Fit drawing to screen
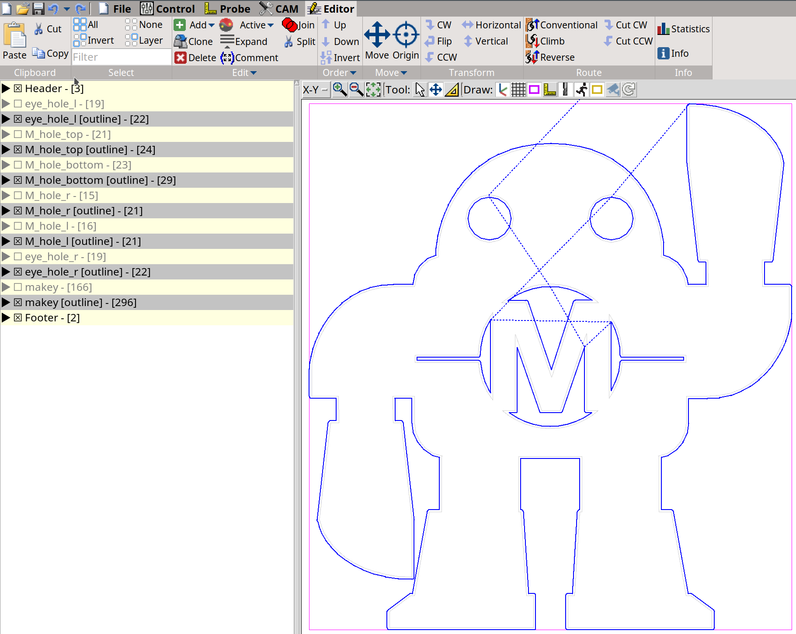Viewport: 796px width, 634px height. point(373,90)
